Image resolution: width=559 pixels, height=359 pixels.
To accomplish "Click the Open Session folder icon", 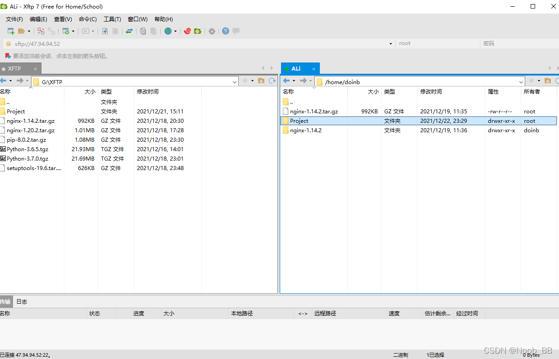I will point(21,31).
